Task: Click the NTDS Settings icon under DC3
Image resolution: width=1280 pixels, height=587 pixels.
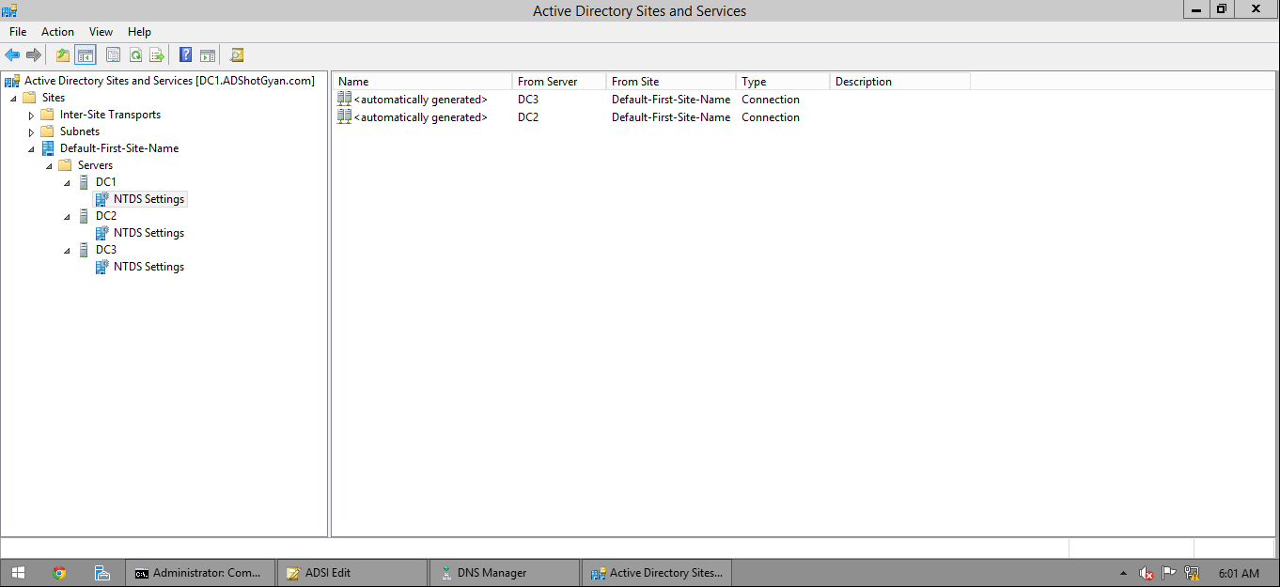Action: click(102, 266)
